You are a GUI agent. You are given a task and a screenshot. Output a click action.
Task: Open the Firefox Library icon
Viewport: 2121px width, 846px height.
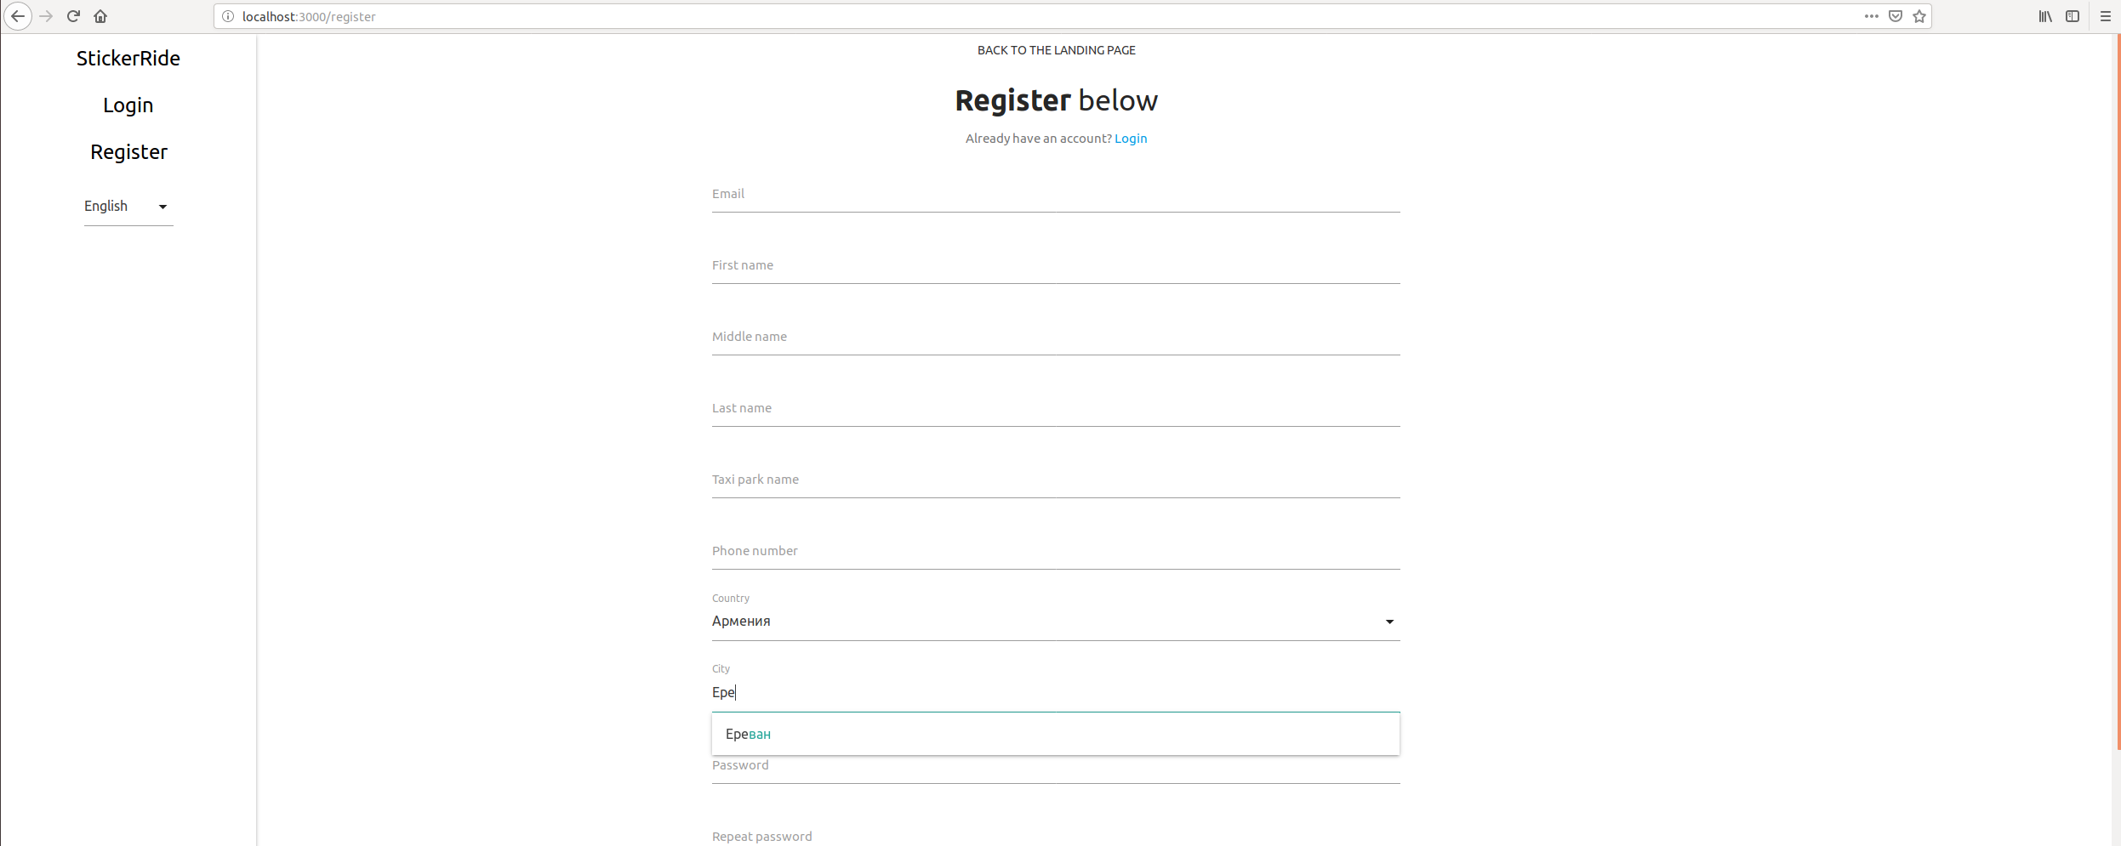pyautogui.click(x=2045, y=16)
